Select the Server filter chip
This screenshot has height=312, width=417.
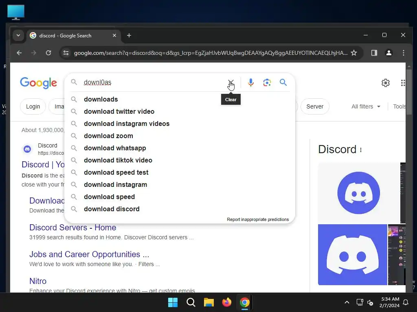[315, 106]
